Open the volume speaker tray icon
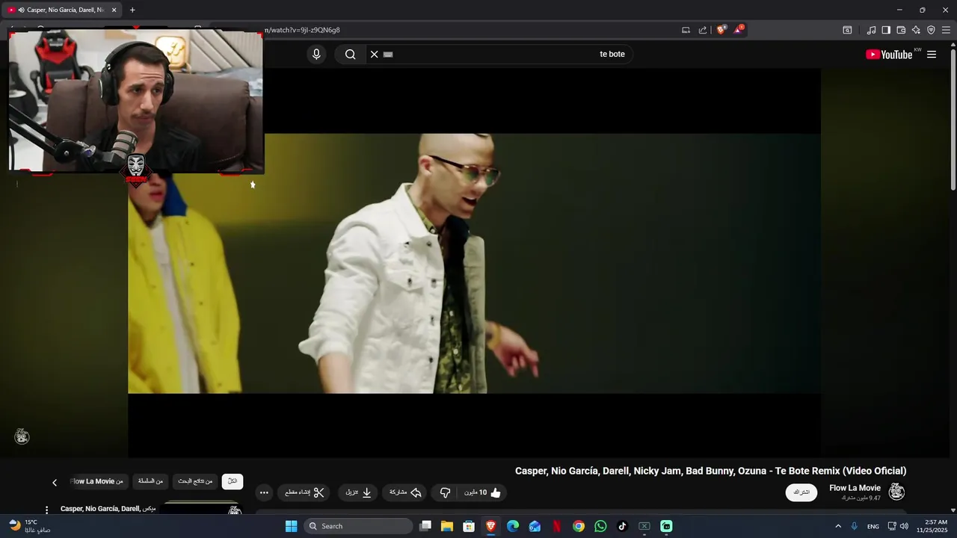This screenshot has width=957, height=538. click(904, 526)
